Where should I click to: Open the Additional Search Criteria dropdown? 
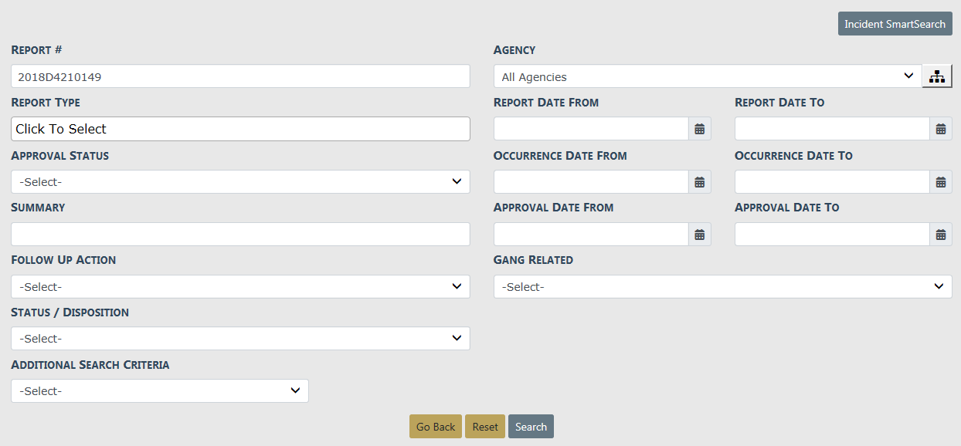pyautogui.click(x=160, y=391)
